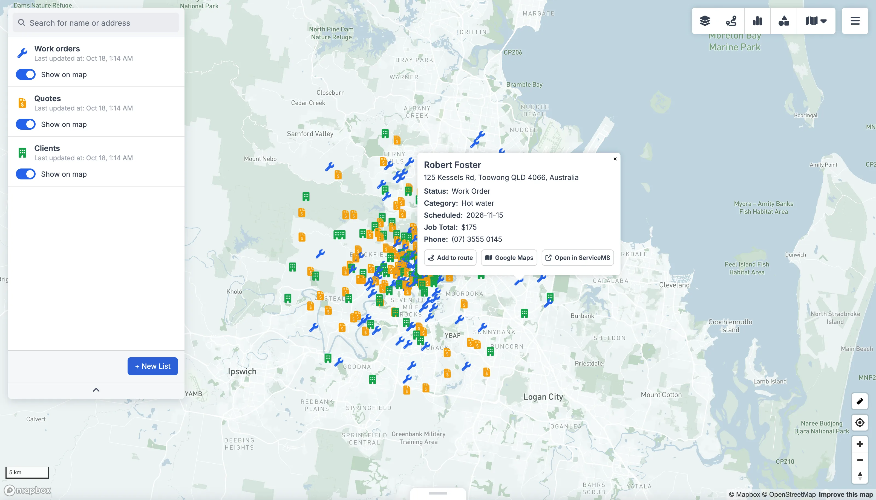
Task: Select the ruler measure tool
Action: (x=860, y=401)
